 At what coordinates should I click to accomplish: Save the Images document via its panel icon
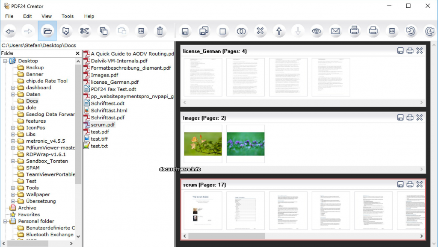[400, 118]
